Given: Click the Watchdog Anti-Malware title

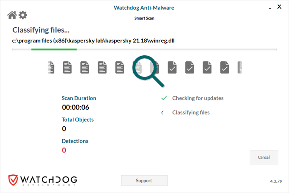Looking at the screenshot, I should click(x=144, y=8).
